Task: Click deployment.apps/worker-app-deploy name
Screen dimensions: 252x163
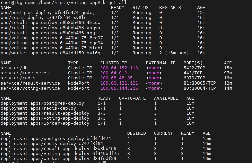Action: point(45,123)
